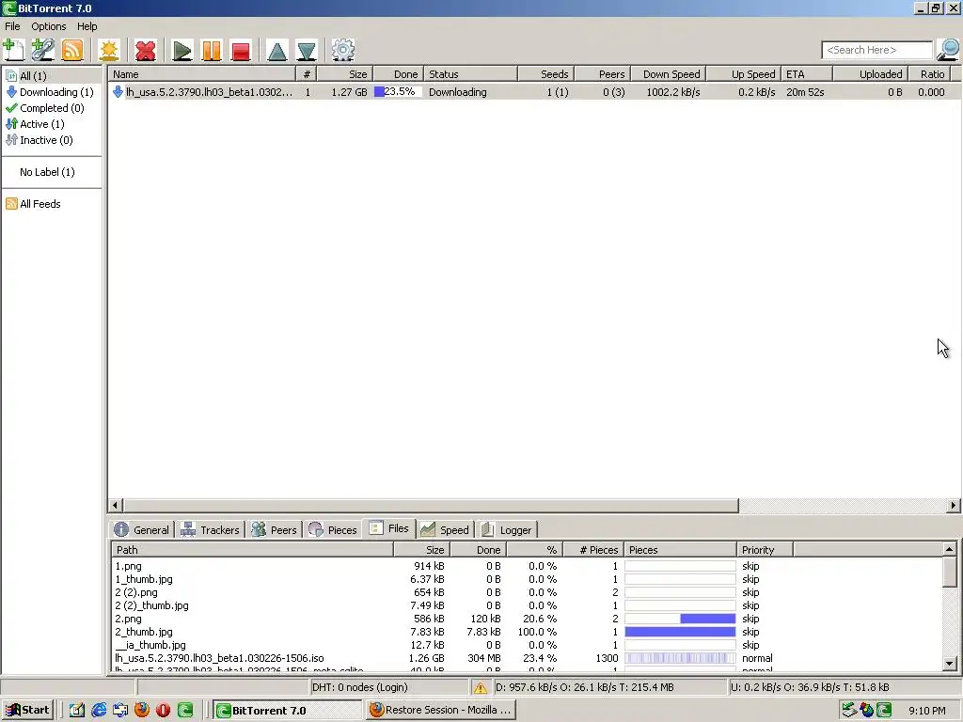
Task: Click the Add Torrent from URL icon
Action: 43,50
